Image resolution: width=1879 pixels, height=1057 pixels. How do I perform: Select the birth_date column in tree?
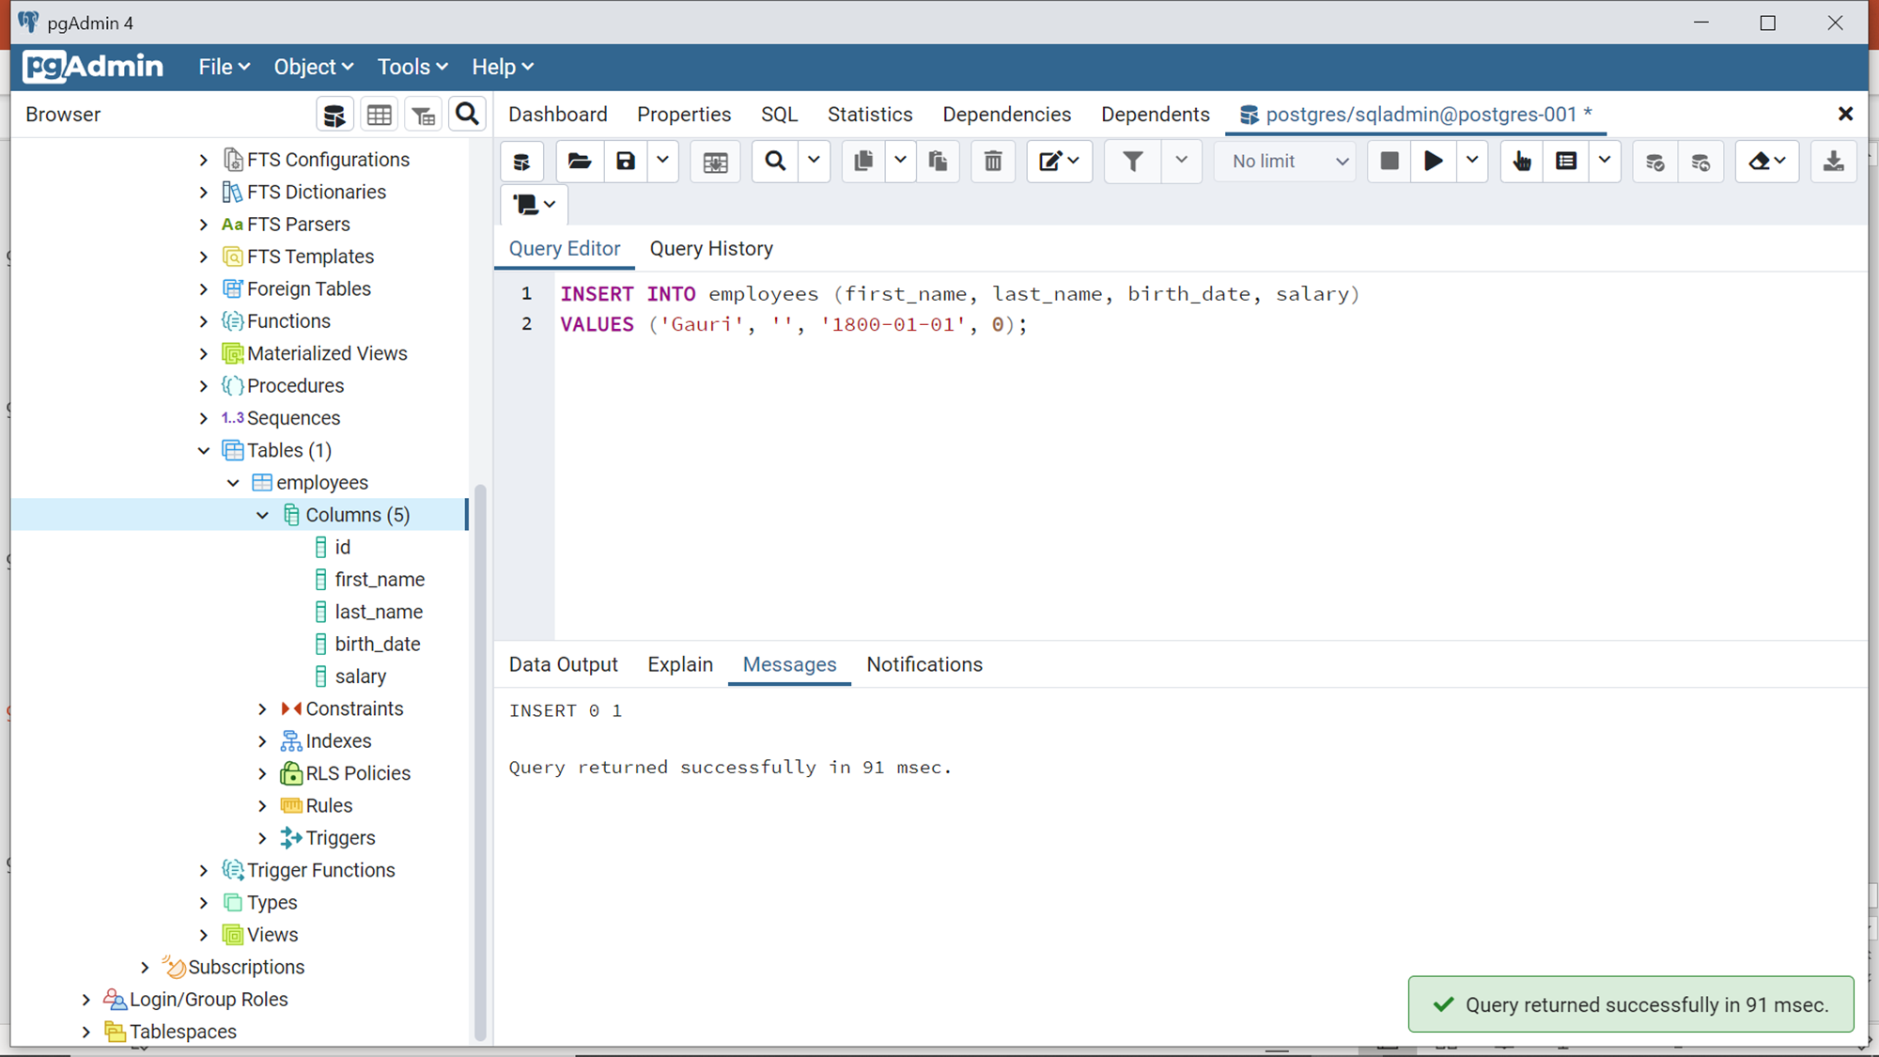[x=377, y=645]
